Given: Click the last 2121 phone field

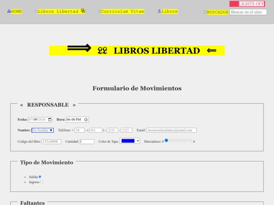Looking at the screenshot, I should click(126, 130).
